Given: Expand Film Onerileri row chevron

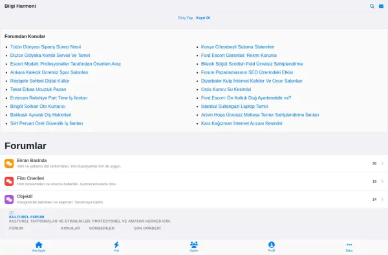Looking at the screenshot, I should click(383, 181).
